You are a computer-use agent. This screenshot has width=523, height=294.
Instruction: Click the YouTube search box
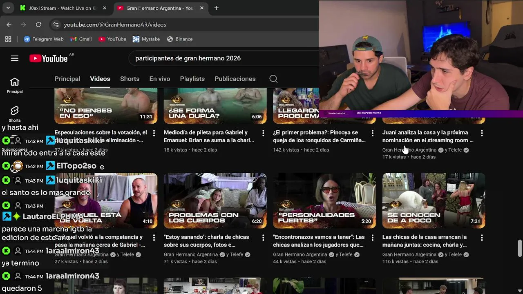click(225, 58)
